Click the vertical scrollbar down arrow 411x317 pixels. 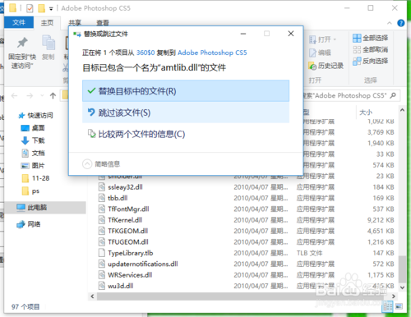(402, 287)
